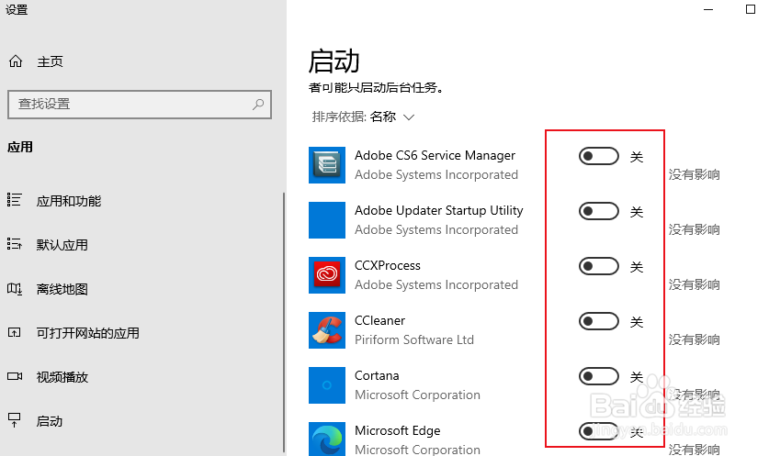Open the 排序依据 名称 sort dropdown
The width and height of the screenshot is (769, 456).
click(x=364, y=117)
